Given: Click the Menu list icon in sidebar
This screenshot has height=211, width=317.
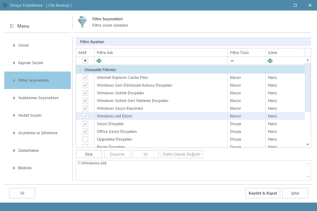Looking at the screenshot, I should [x=12, y=26].
